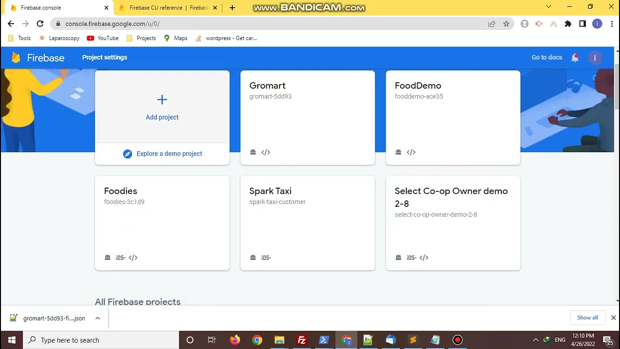Click the project ID spark-taxi-customer
This screenshot has width=620, height=349.
coord(278,202)
